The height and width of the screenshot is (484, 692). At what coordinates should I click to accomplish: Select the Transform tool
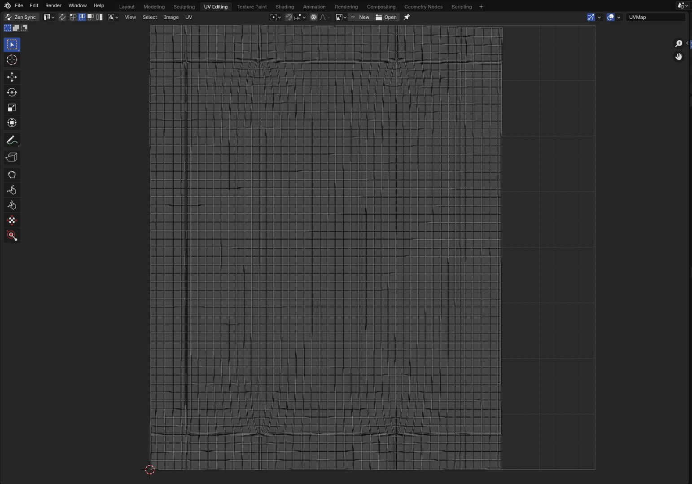(x=12, y=123)
